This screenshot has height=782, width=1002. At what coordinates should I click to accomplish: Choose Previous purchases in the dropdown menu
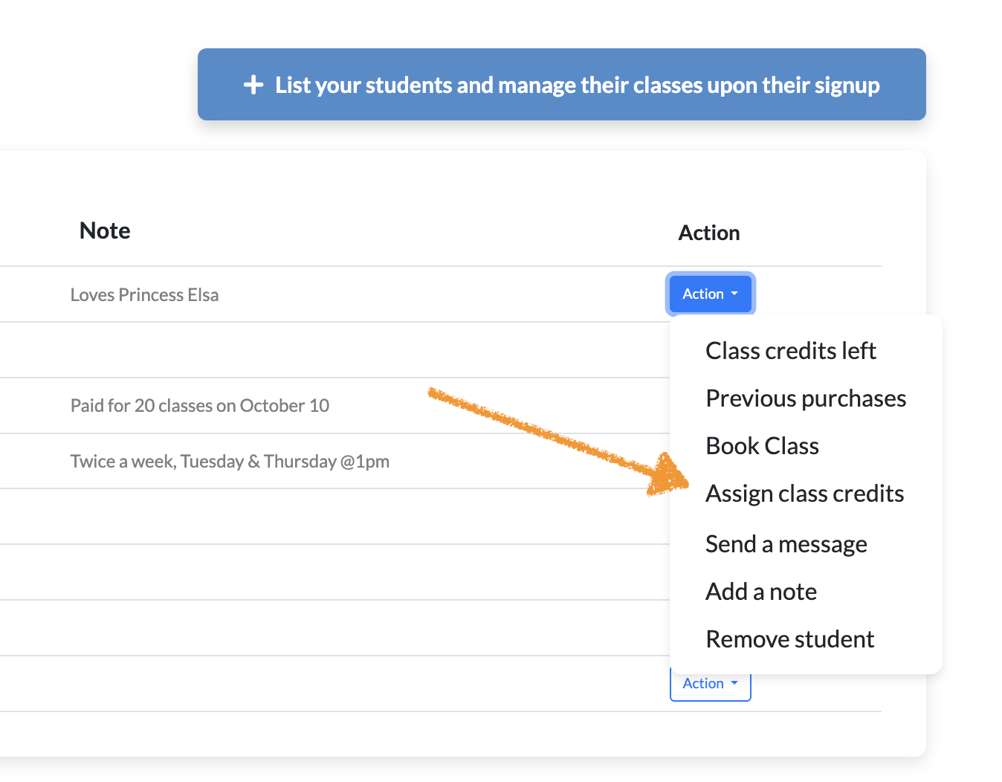click(x=806, y=398)
